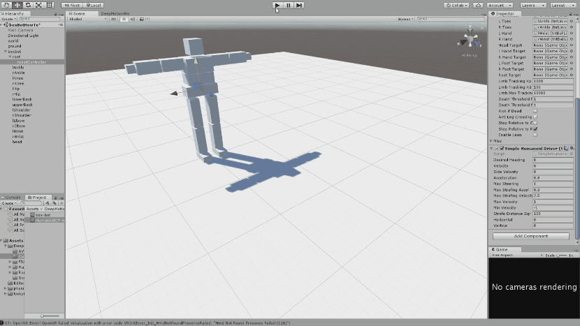Select the Move tool in the toolbar
The image size is (580, 326).
click(x=17, y=5)
